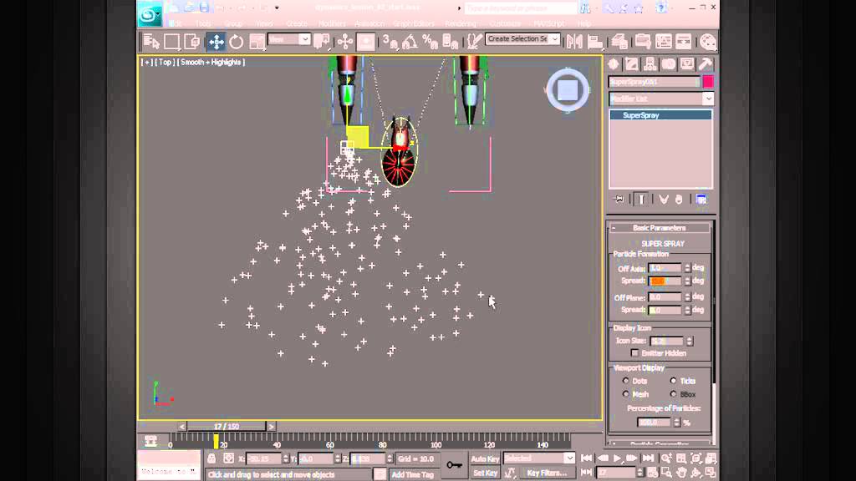Click the SuperSpray object color swatch
Screen dimensions: 856x481
pos(708,82)
